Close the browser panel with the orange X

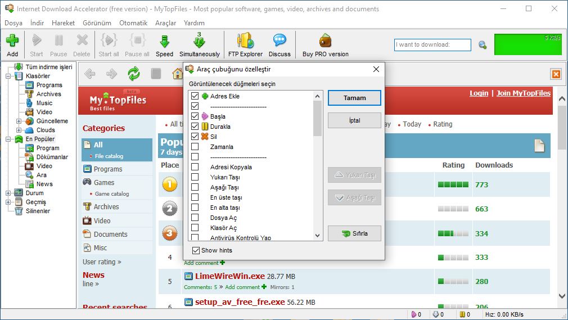[x=556, y=74]
